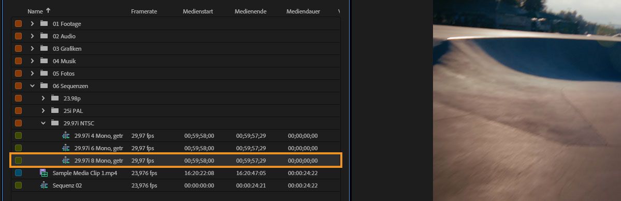Click orange label swatch in the 23.98p row
The height and width of the screenshot is (201, 621).
click(x=18, y=98)
